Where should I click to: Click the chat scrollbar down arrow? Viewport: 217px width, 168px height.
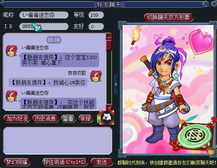(x=109, y=107)
